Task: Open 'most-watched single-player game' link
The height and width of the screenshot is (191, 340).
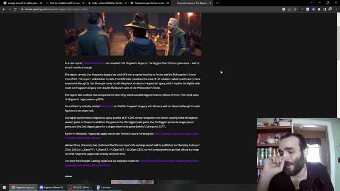Action: point(132,136)
